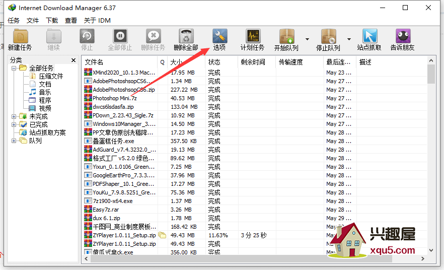444x270 pixels.
Task: Select the Easy7z.rar file row
Action: tap(255, 210)
